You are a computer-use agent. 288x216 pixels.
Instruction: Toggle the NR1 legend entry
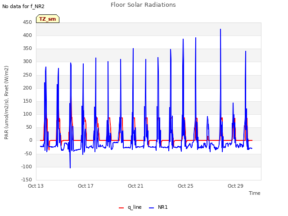pyautogui.click(x=158, y=207)
